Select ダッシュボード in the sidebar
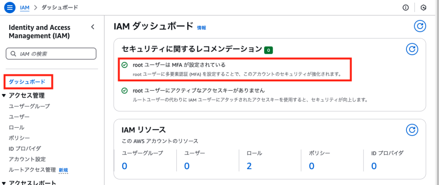This screenshot has width=439, height=185. coord(27,82)
